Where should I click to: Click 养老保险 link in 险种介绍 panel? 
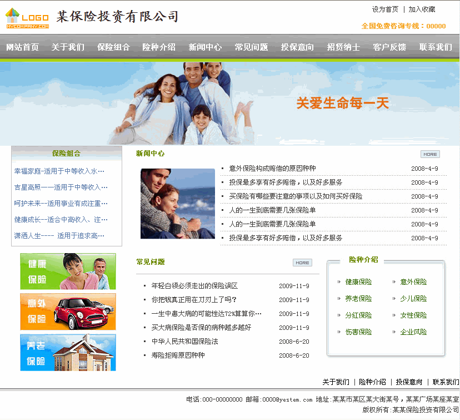point(358,299)
